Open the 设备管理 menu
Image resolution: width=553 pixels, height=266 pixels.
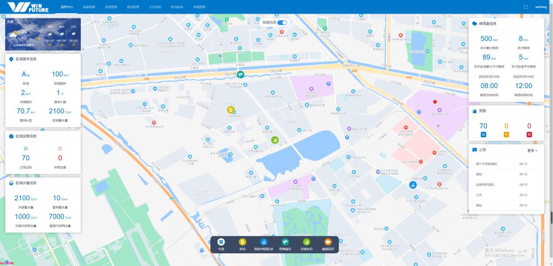pyautogui.click(x=89, y=7)
